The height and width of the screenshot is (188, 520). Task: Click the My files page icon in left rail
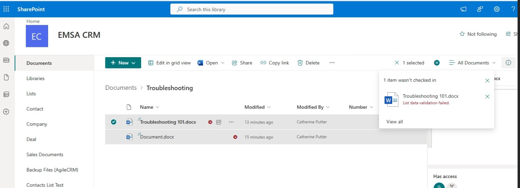6,77
